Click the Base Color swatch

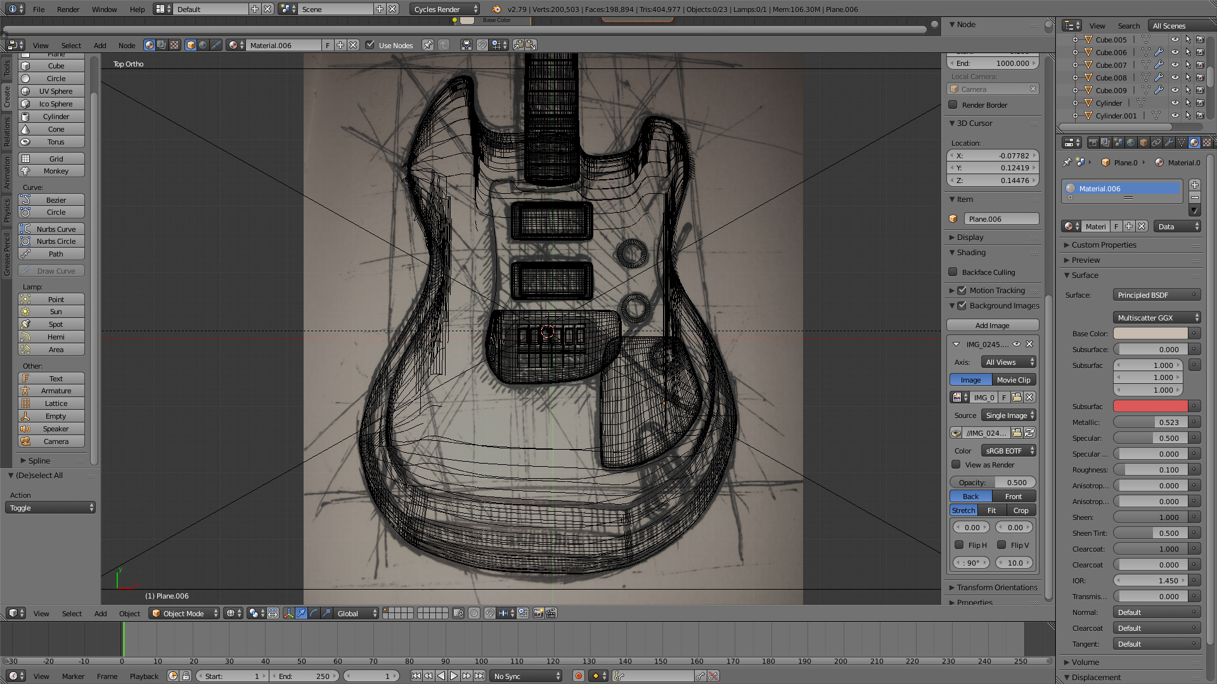[x=1150, y=334]
